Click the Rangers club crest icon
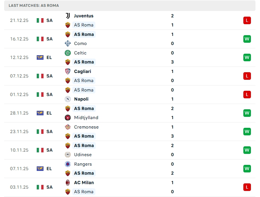The height and width of the screenshot is (197, 260). point(68,164)
